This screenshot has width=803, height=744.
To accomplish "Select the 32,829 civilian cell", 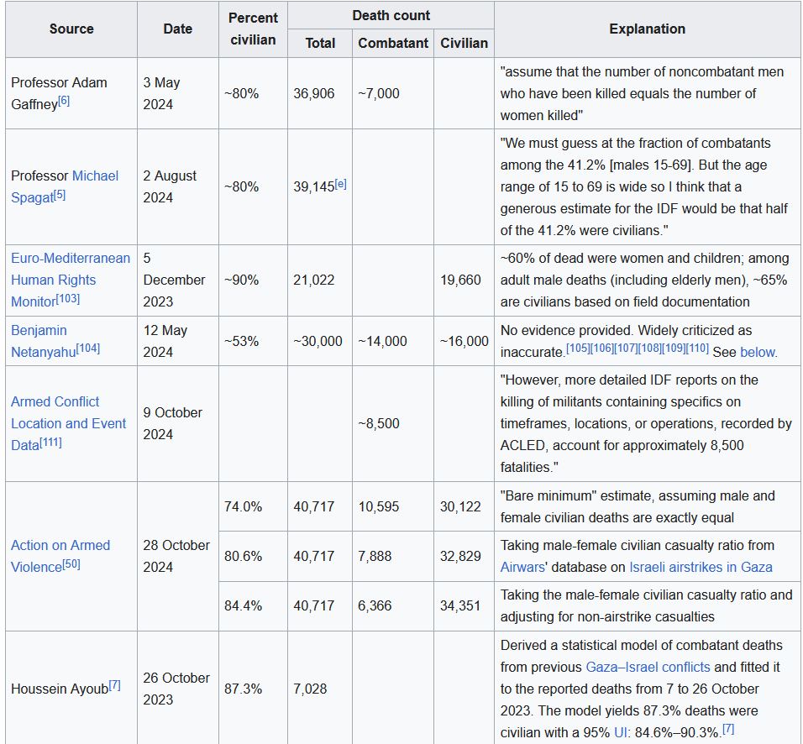I will (464, 556).
